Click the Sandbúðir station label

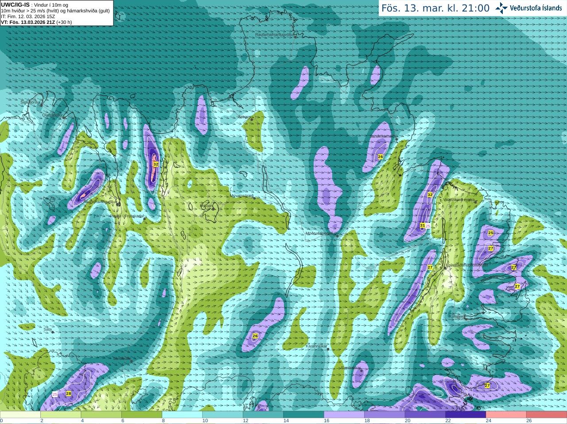[122, 358]
